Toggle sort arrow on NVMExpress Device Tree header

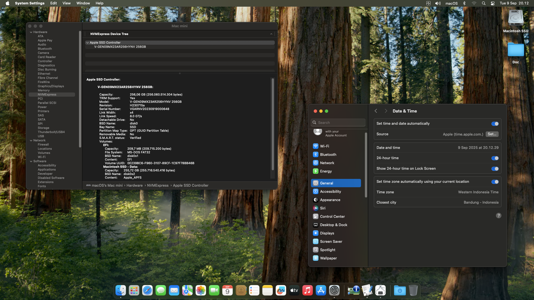(271, 34)
